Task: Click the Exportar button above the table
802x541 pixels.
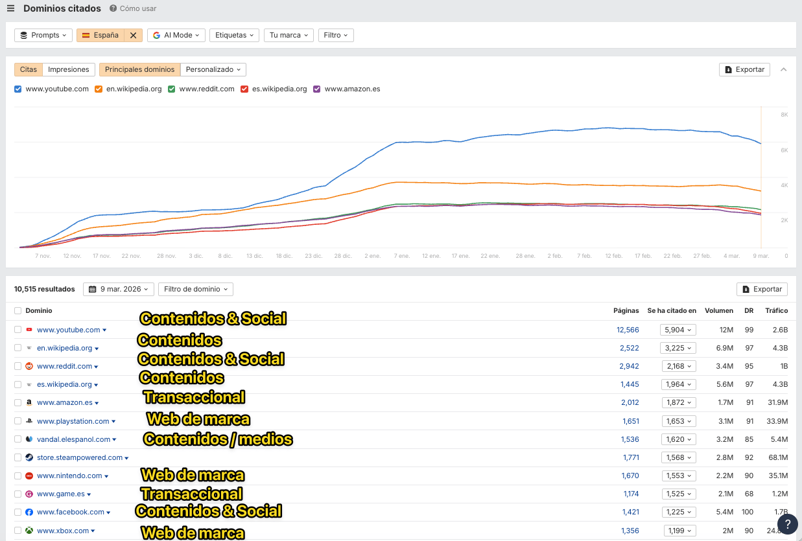Action: point(762,289)
